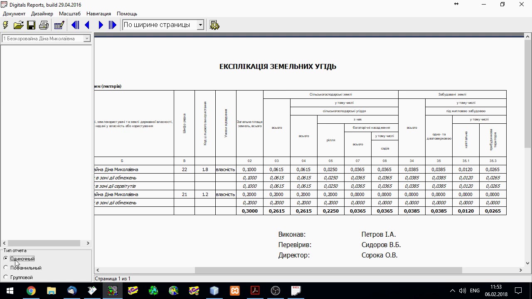Open Adobe Acrobat from taskbar
The height and width of the screenshot is (299, 532).
255,291
